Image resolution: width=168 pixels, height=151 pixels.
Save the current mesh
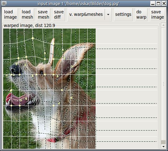(43, 15)
